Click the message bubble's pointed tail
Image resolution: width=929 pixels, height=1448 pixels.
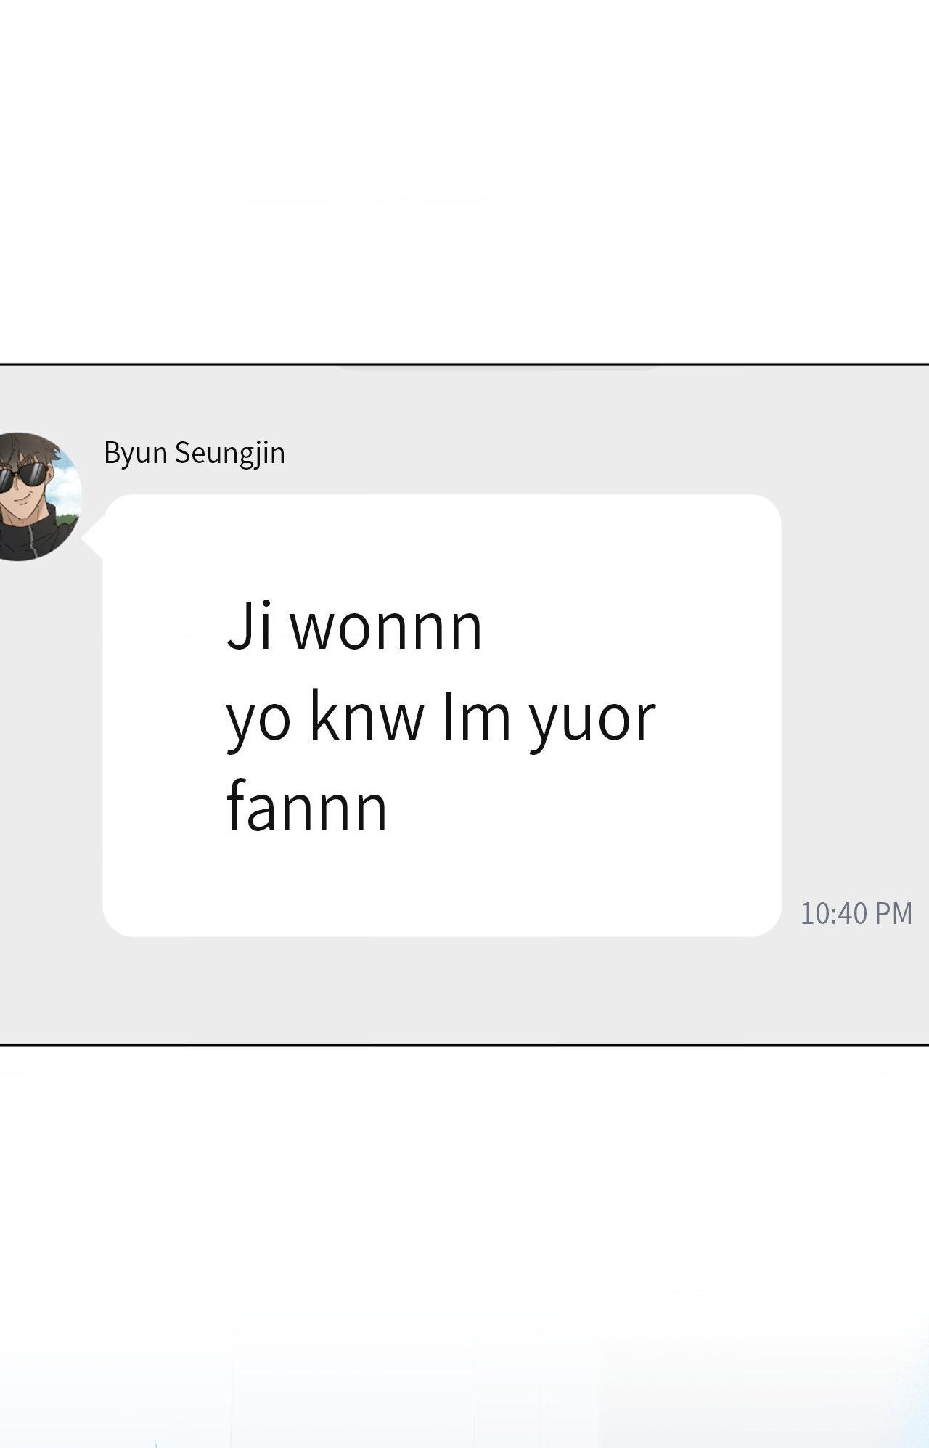point(93,538)
